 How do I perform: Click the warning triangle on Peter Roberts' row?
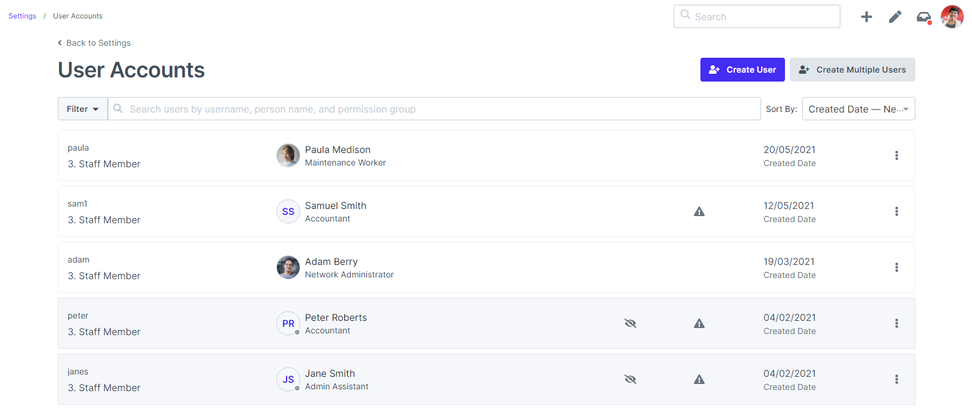[x=699, y=323]
